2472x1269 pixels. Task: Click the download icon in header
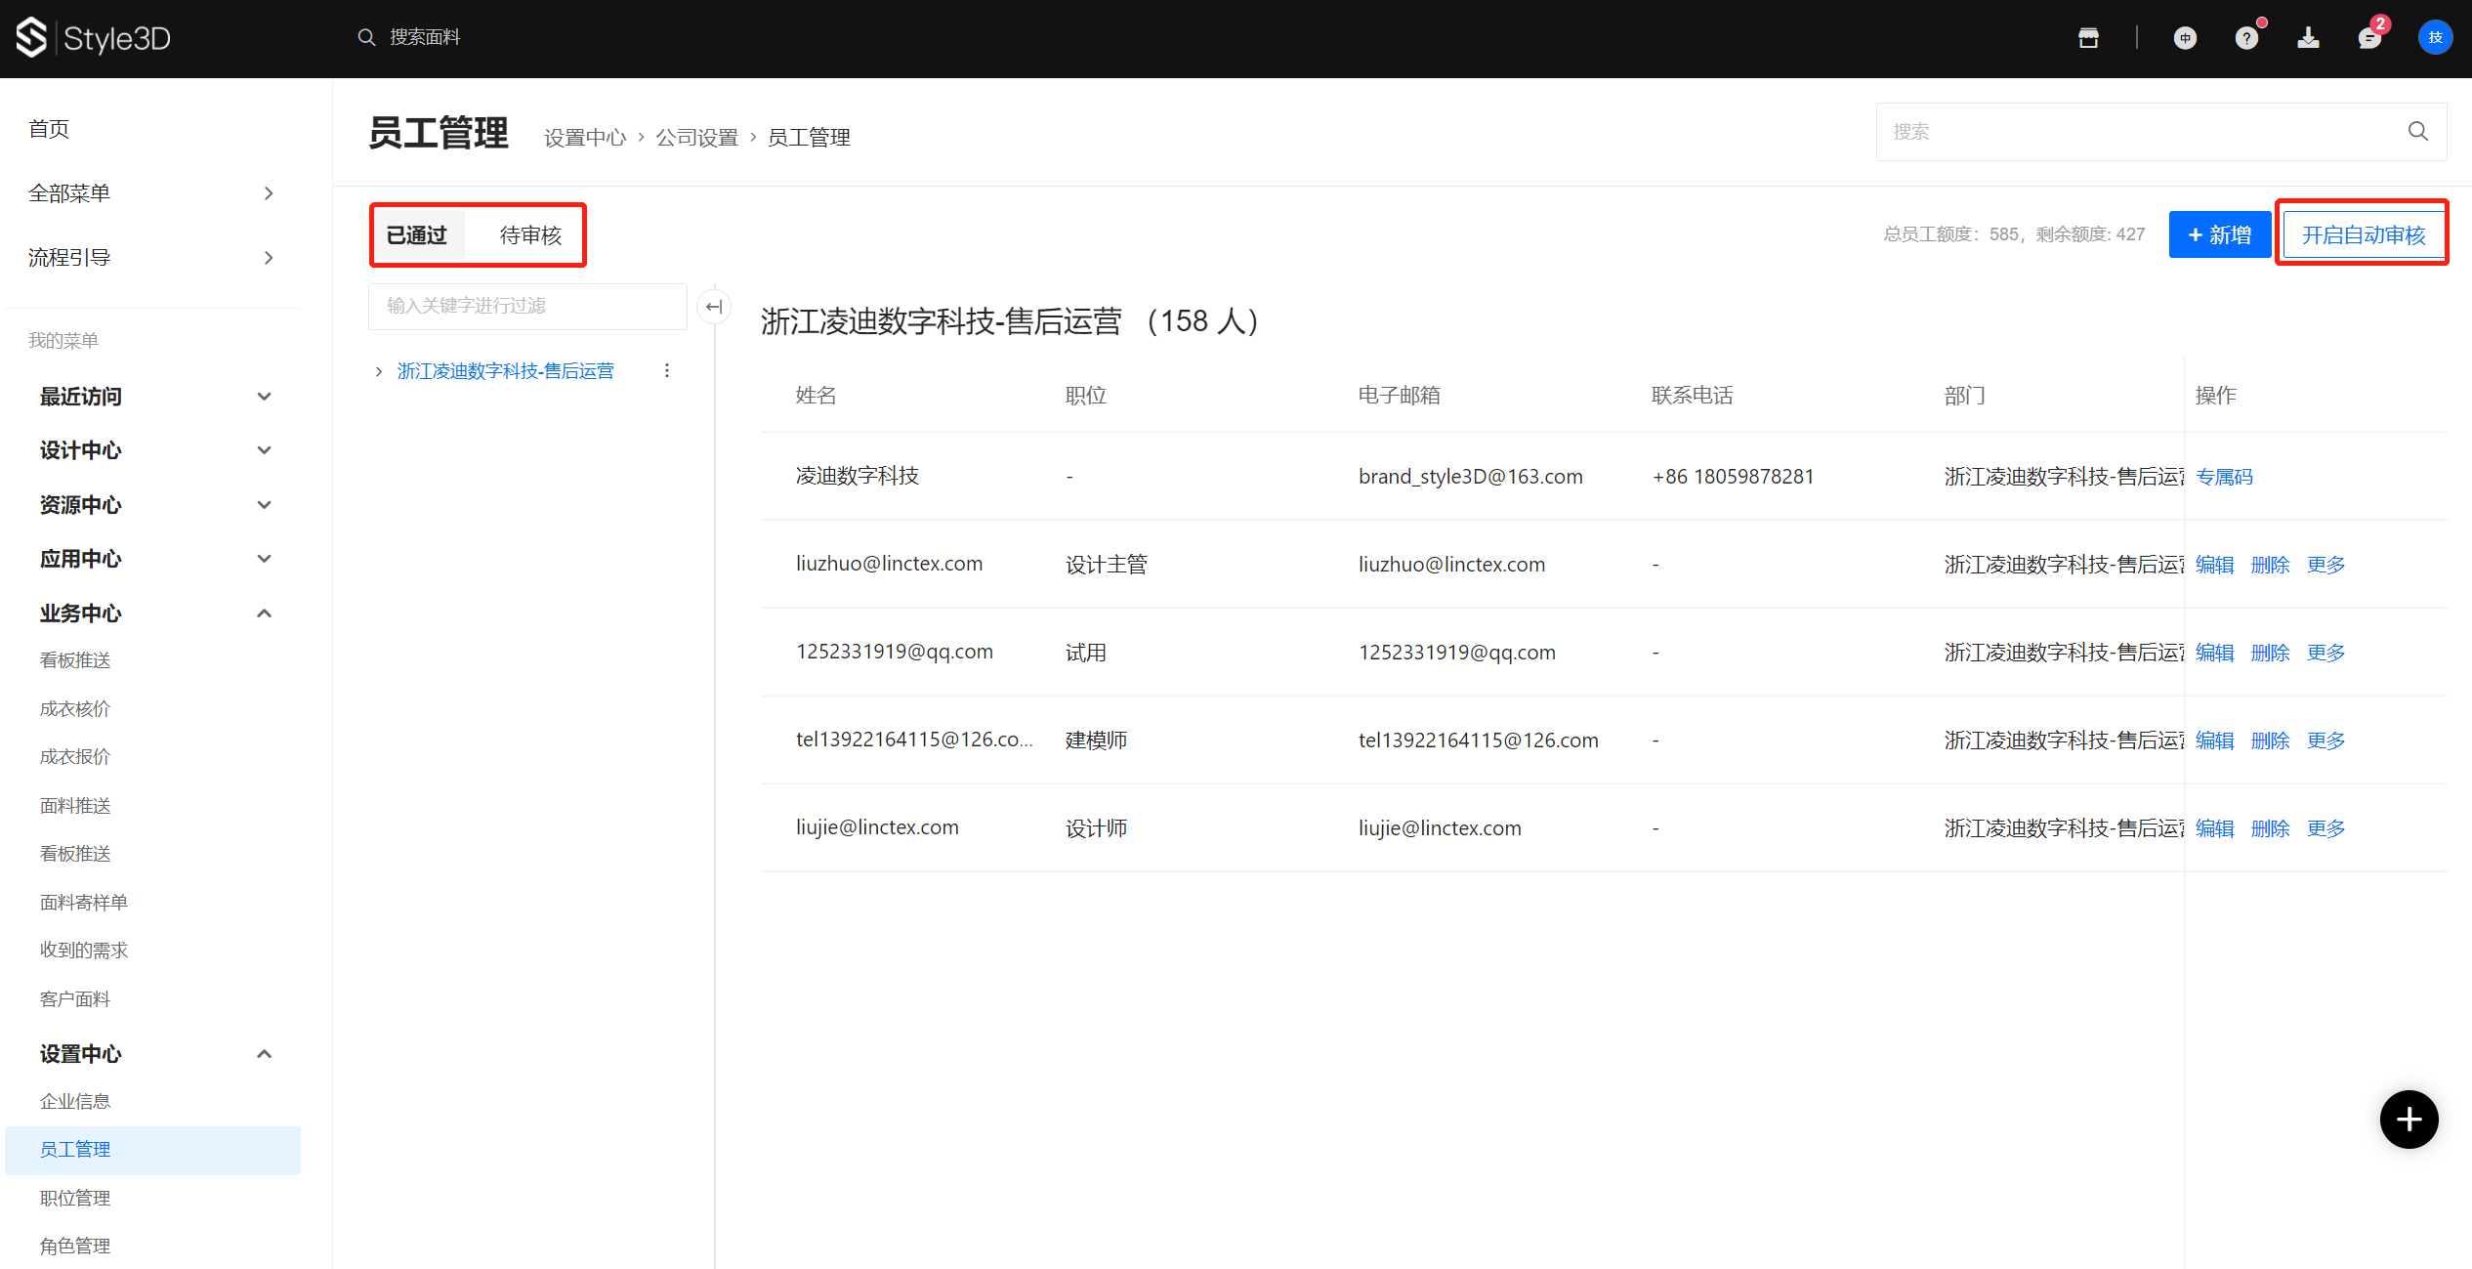pyautogui.click(x=2308, y=38)
